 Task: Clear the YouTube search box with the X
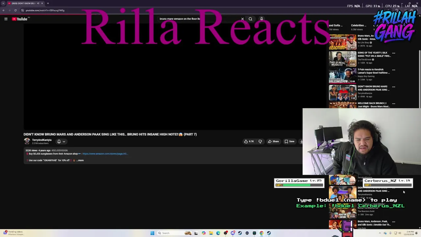coord(242,19)
